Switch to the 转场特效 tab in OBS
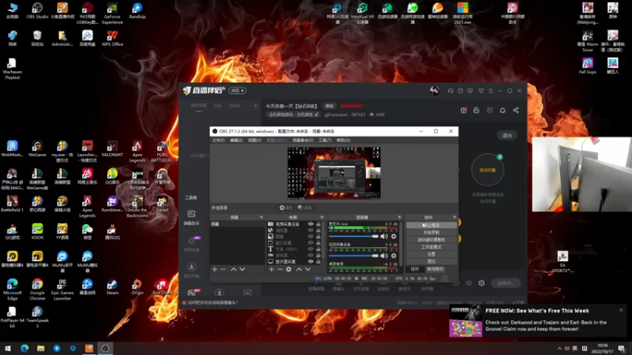The image size is (632, 355). (x=435, y=269)
